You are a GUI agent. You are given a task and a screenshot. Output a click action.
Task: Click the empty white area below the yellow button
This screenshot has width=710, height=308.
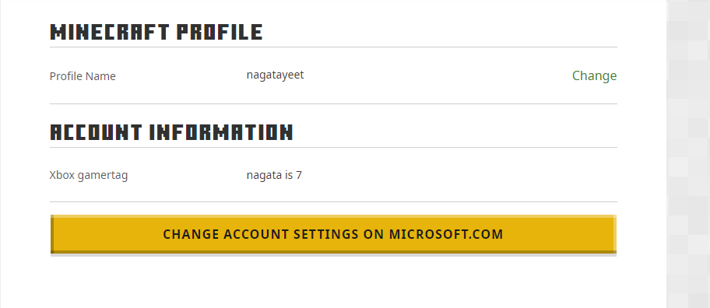click(333, 282)
